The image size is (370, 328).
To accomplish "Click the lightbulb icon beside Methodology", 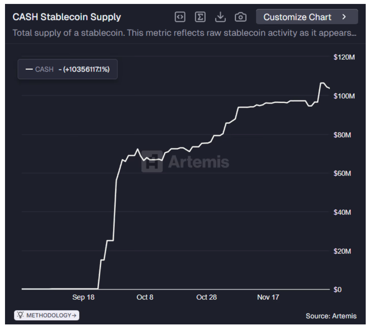I will [x=21, y=315].
